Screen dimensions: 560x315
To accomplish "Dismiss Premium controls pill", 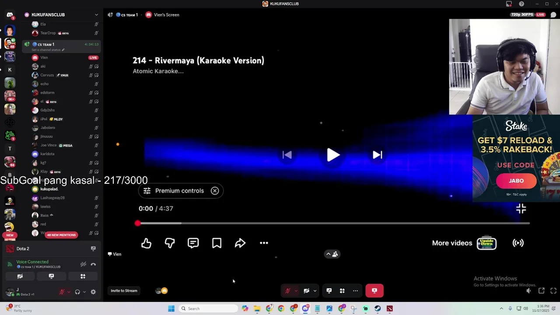I will (215, 191).
